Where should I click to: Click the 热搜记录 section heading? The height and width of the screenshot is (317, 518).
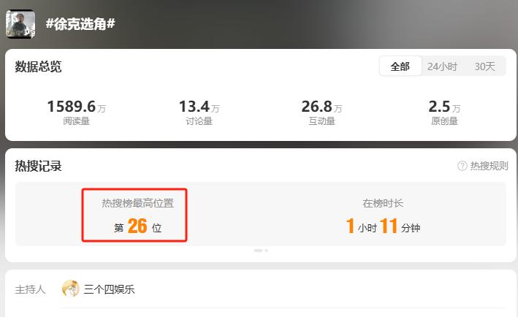[x=38, y=166]
